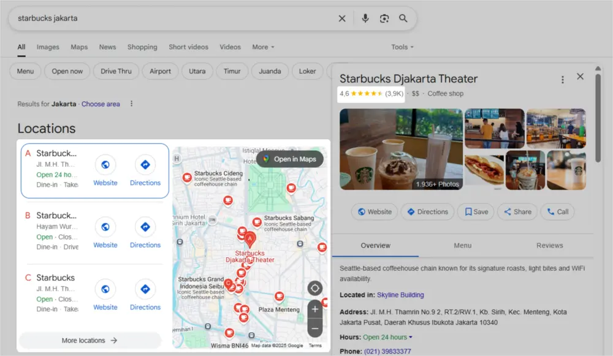Image resolution: width=613 pixels, height=356 pixels.
Task: Open the main 1.936+ Photos thumbnail
Action: [401, 150]
